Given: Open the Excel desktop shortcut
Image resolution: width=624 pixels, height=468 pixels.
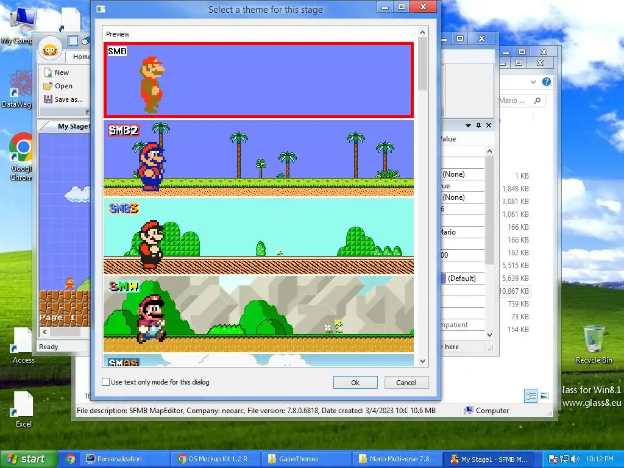Looking at the screenshot, I should pyautogui.click(x=23, y=409).
